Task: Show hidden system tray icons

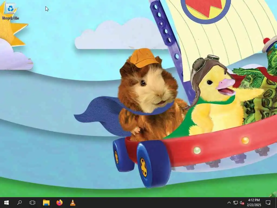Action: click(229, 203)
